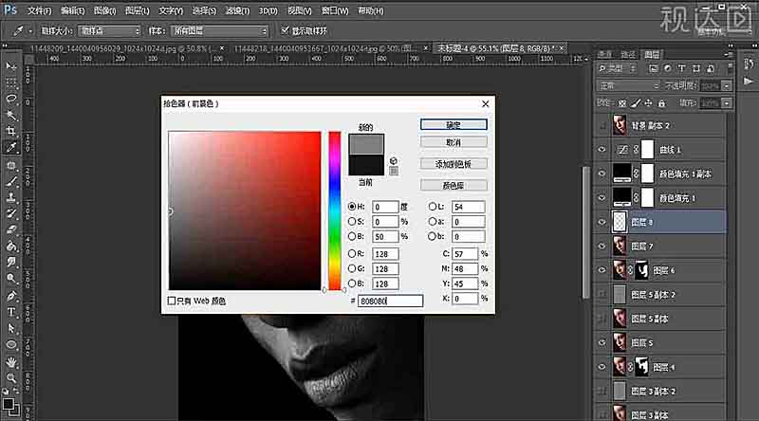Click the color field gradient square
Viewport: 759px width, 421px height.
[x=245, y=210]
